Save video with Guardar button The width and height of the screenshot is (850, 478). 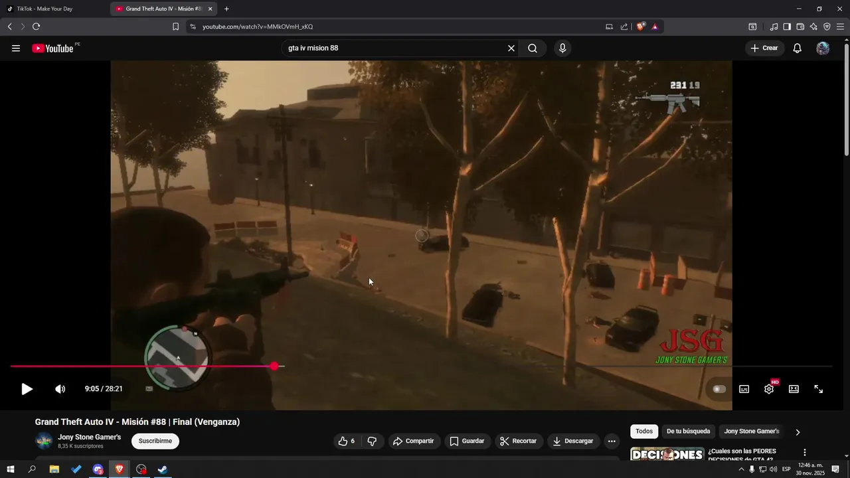click(467, 441)
